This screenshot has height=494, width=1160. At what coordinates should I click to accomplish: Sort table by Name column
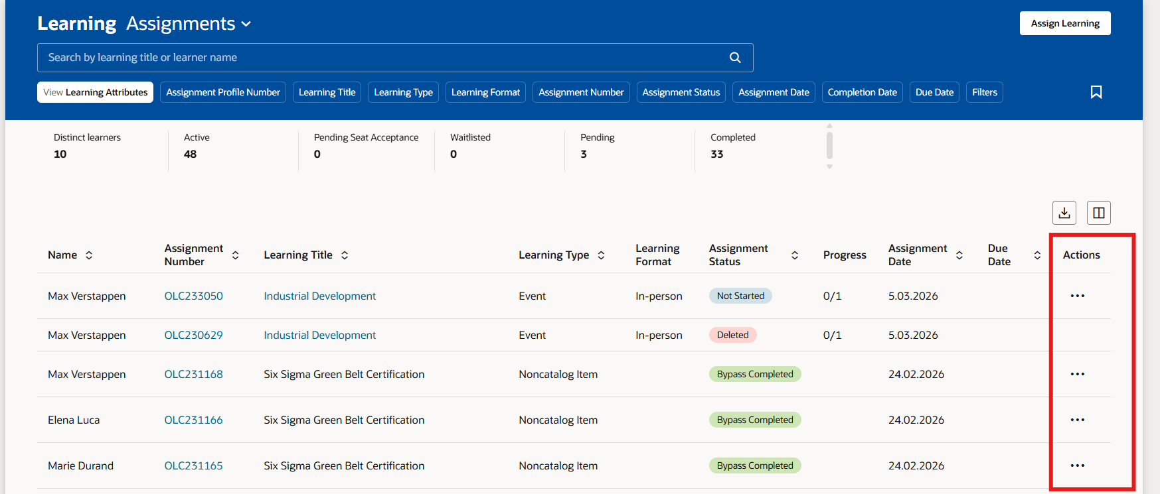89,255
